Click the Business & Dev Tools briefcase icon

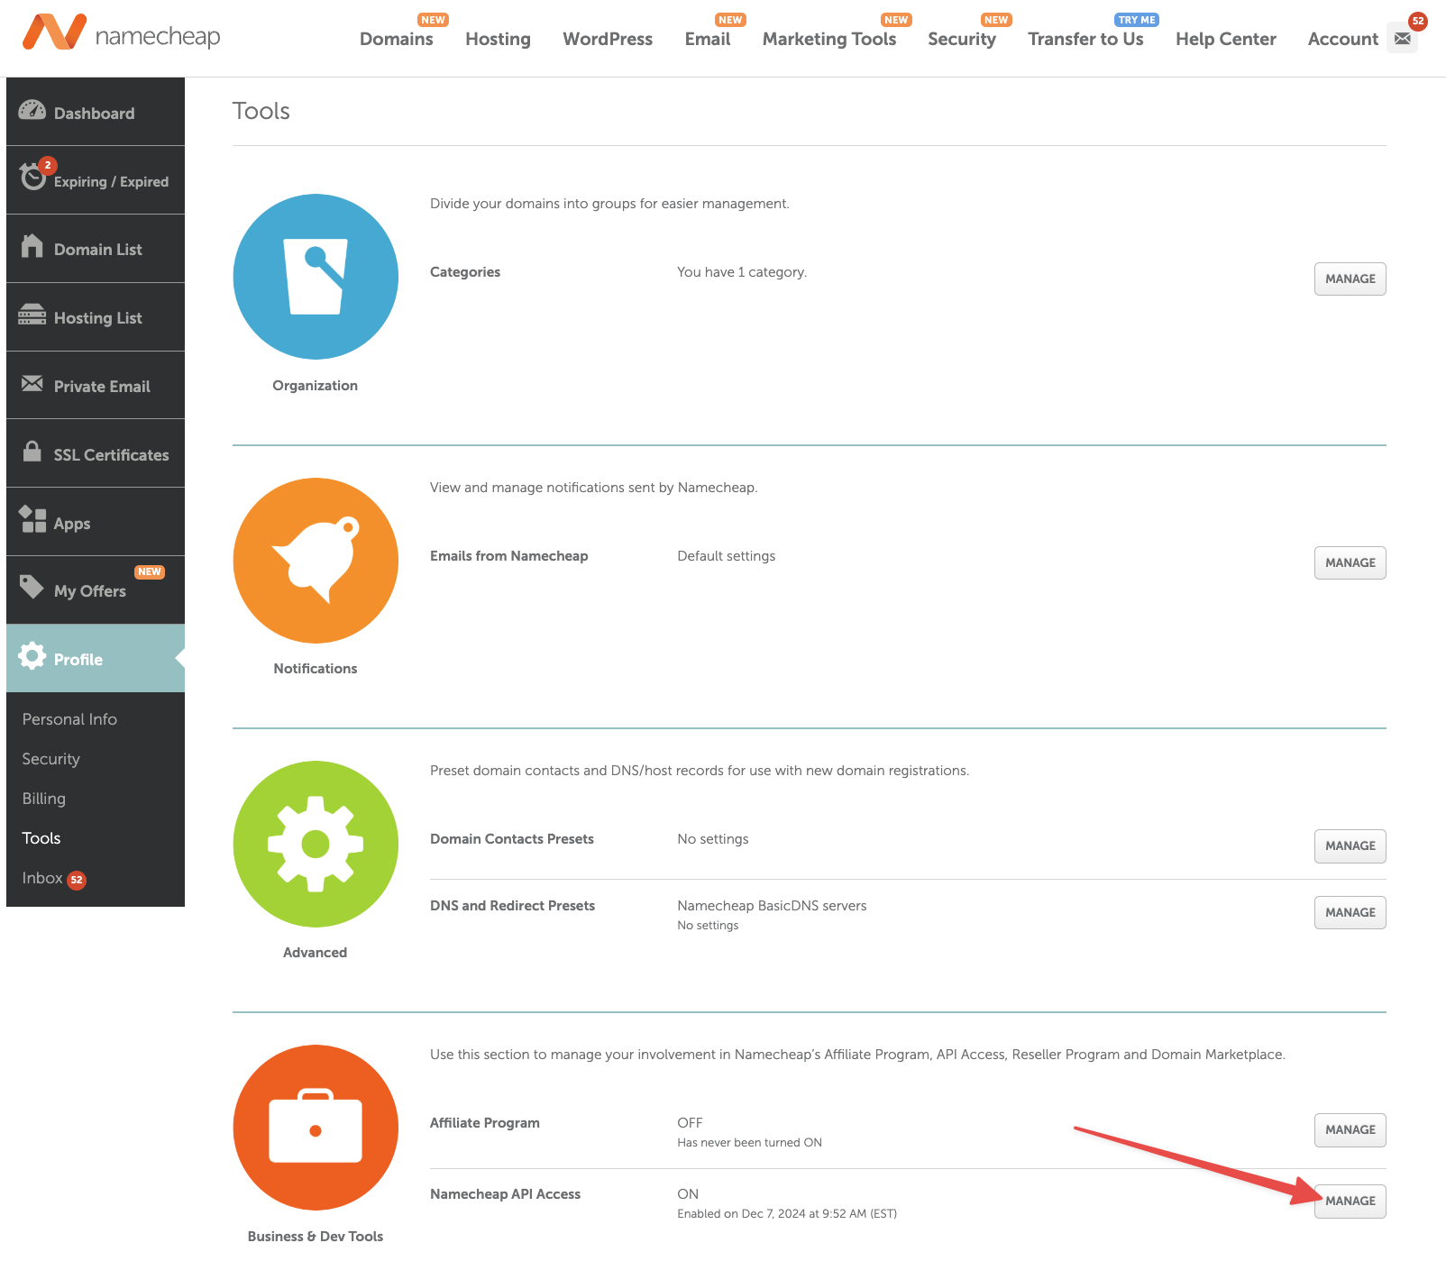coord(315,1129)
